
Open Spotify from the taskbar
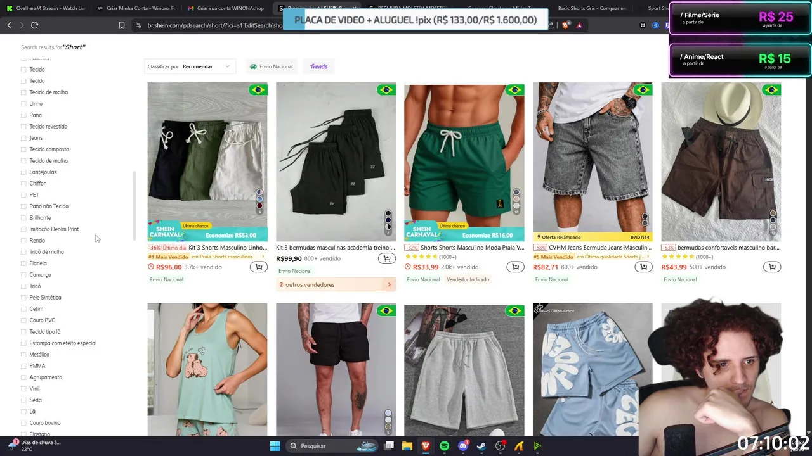[444, 446]
